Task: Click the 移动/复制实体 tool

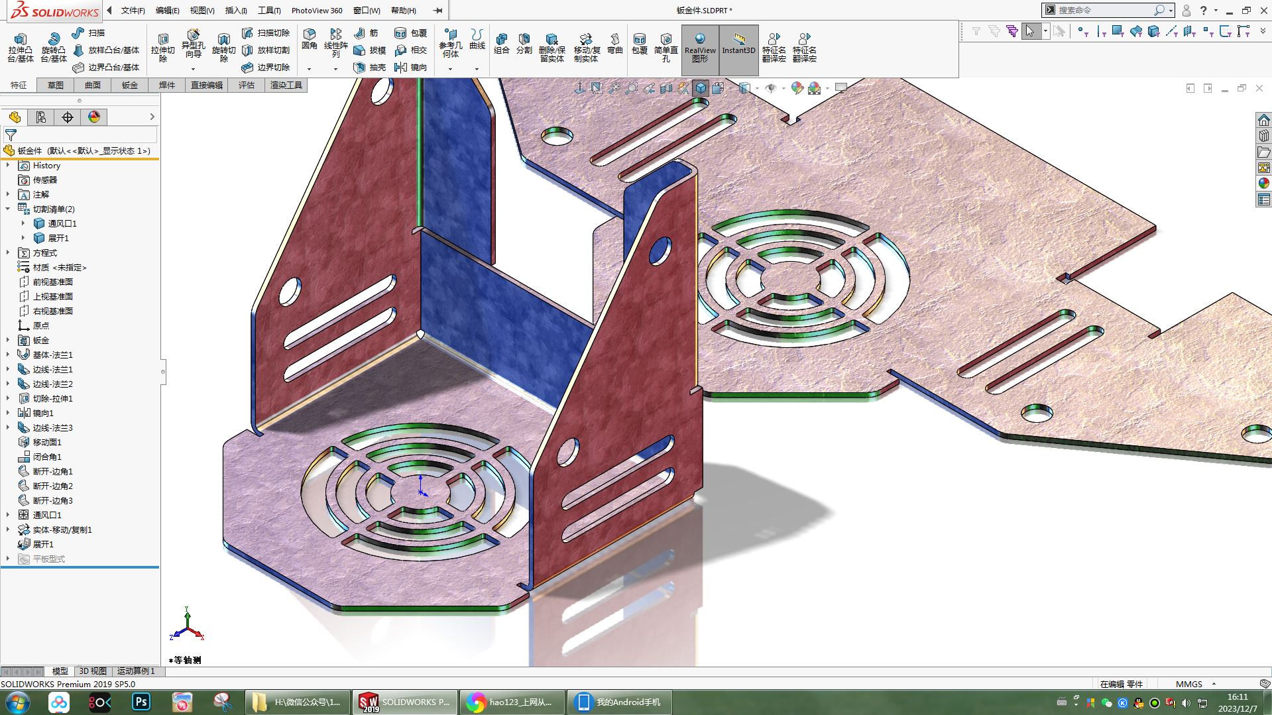Action: [586, 47]
